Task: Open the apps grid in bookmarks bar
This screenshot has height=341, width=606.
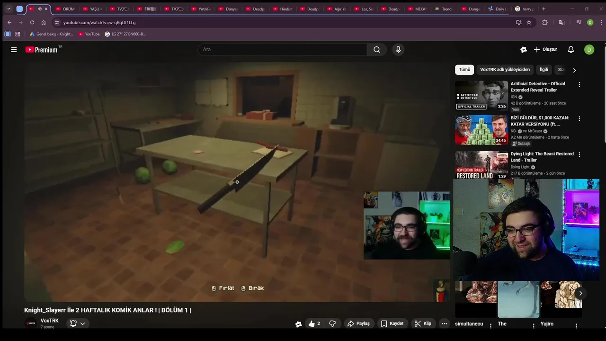Action: click(18, 34)
